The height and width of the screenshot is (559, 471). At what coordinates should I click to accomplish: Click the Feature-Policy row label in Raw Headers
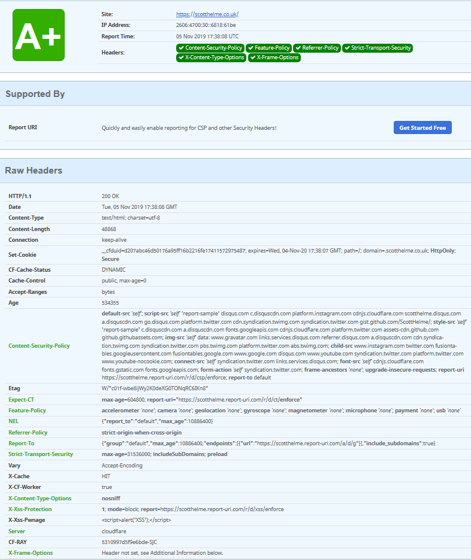pos(27,411)
